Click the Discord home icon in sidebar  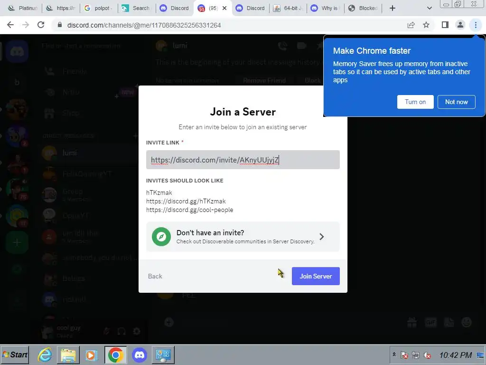[17, 51]
